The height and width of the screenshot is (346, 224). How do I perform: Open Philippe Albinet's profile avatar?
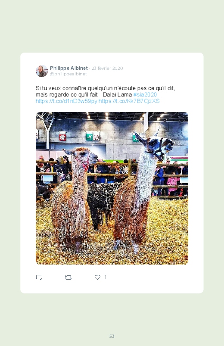click(x=42, y=71)
